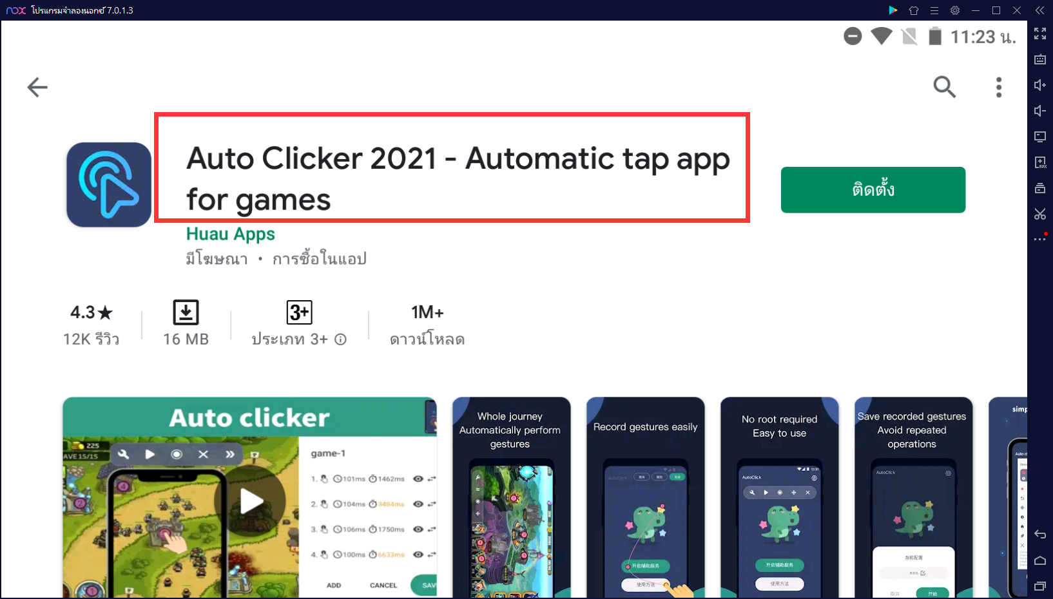The width and height of the screenshot is (1053, 599).
Task: Click the content rating info icon
Action: [340, 339]
